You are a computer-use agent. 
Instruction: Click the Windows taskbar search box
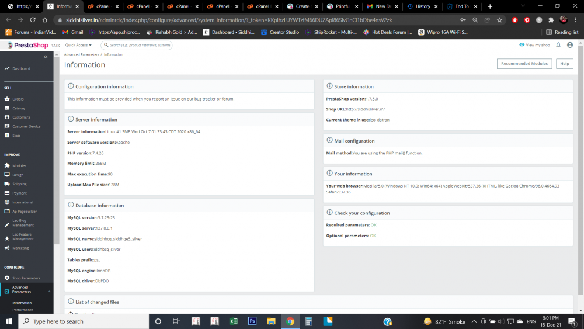coord(84,321)
